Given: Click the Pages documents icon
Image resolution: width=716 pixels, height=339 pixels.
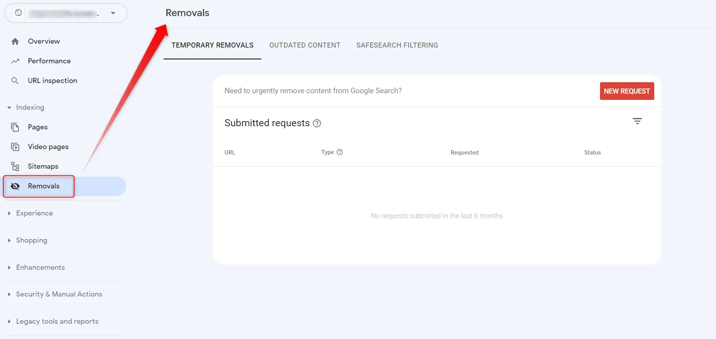Looking at the screenshot, I should point(15,127).
